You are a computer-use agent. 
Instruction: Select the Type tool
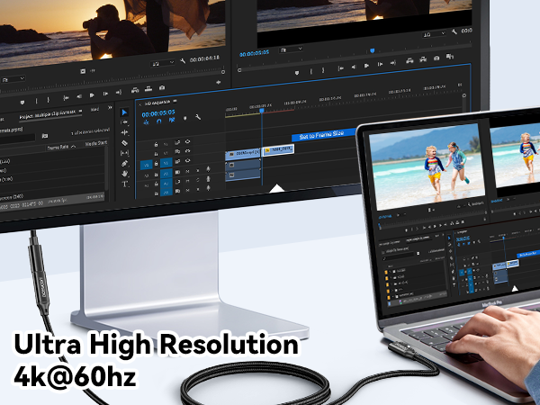(125, 184)
